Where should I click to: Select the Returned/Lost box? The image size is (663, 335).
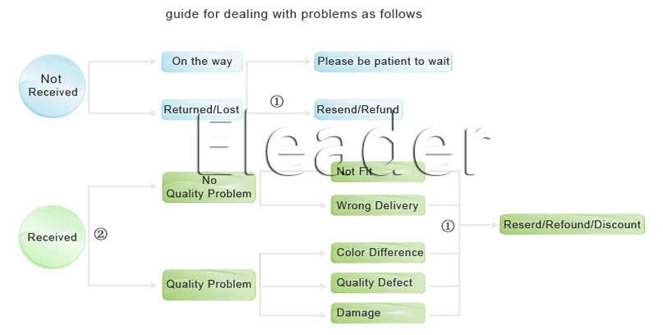pos(202,109)
